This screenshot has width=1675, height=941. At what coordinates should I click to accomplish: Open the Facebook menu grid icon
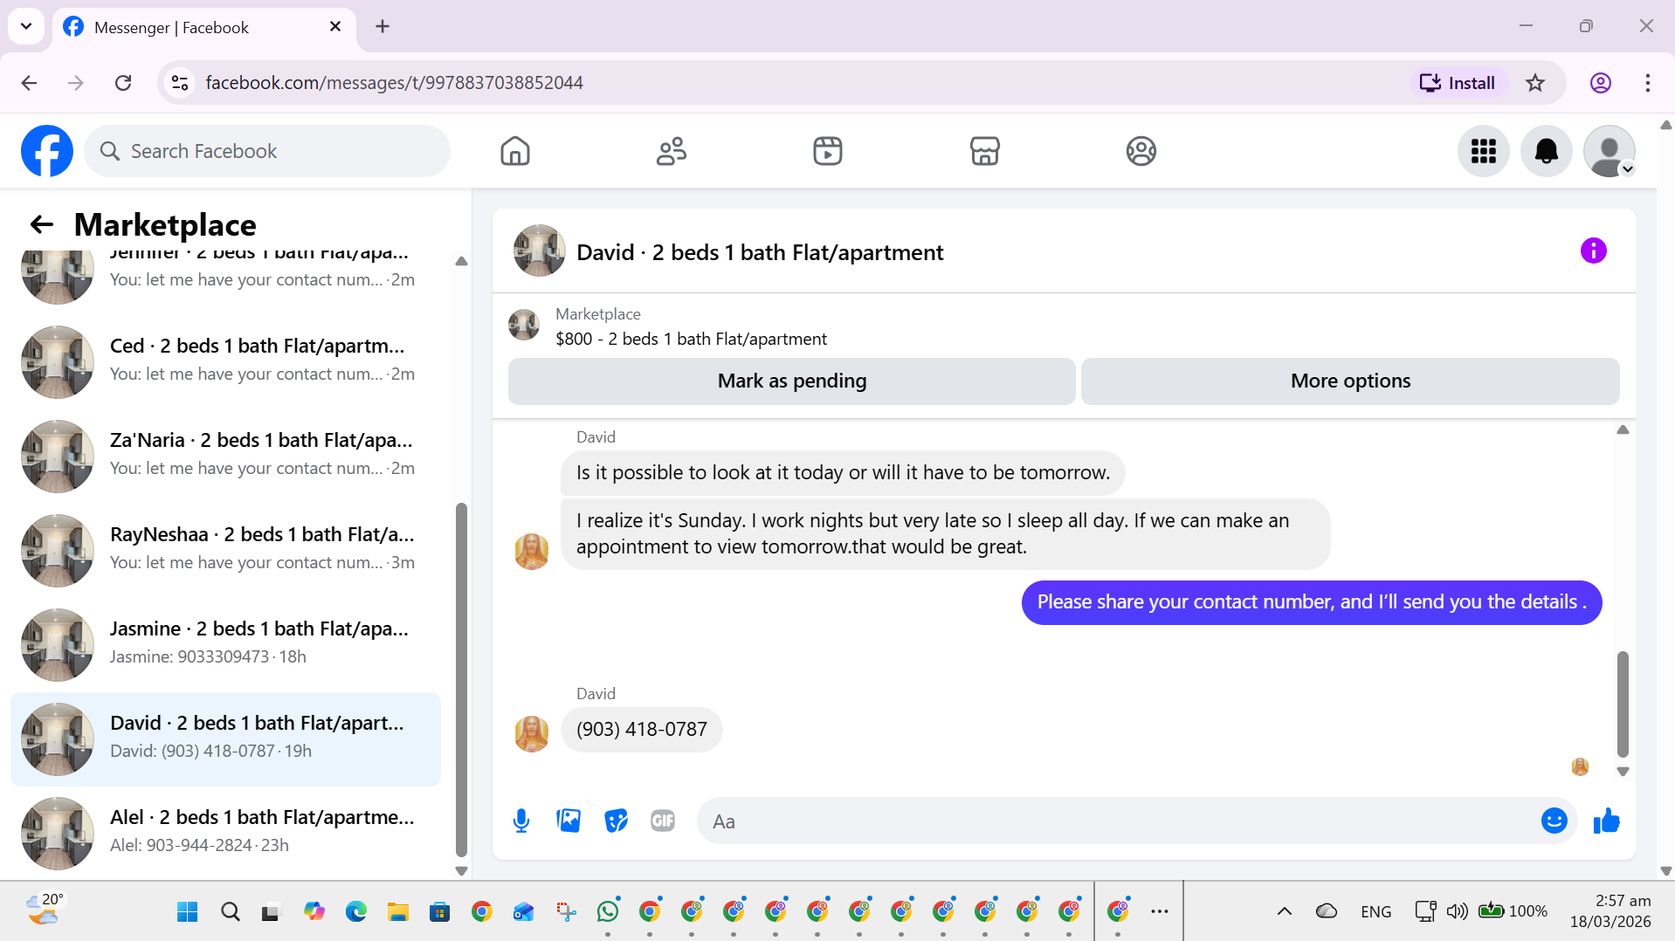tap(1484, 151)
